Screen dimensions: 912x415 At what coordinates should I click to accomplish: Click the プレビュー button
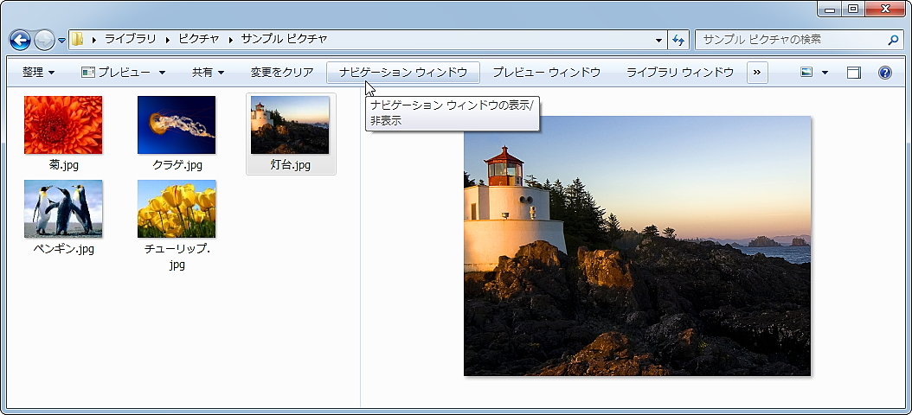(117, 73)
